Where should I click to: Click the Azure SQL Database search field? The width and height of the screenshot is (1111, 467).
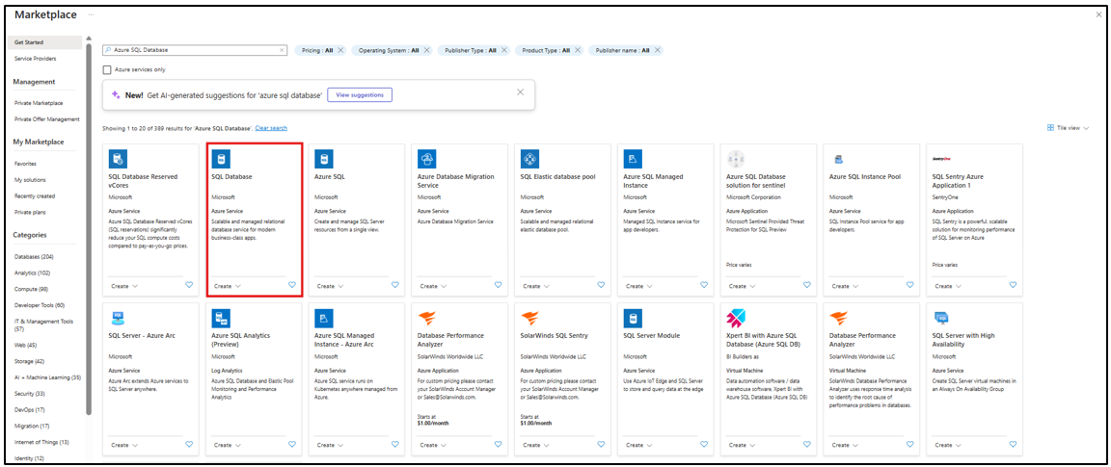pyautogui.click(x=193, y=50)
